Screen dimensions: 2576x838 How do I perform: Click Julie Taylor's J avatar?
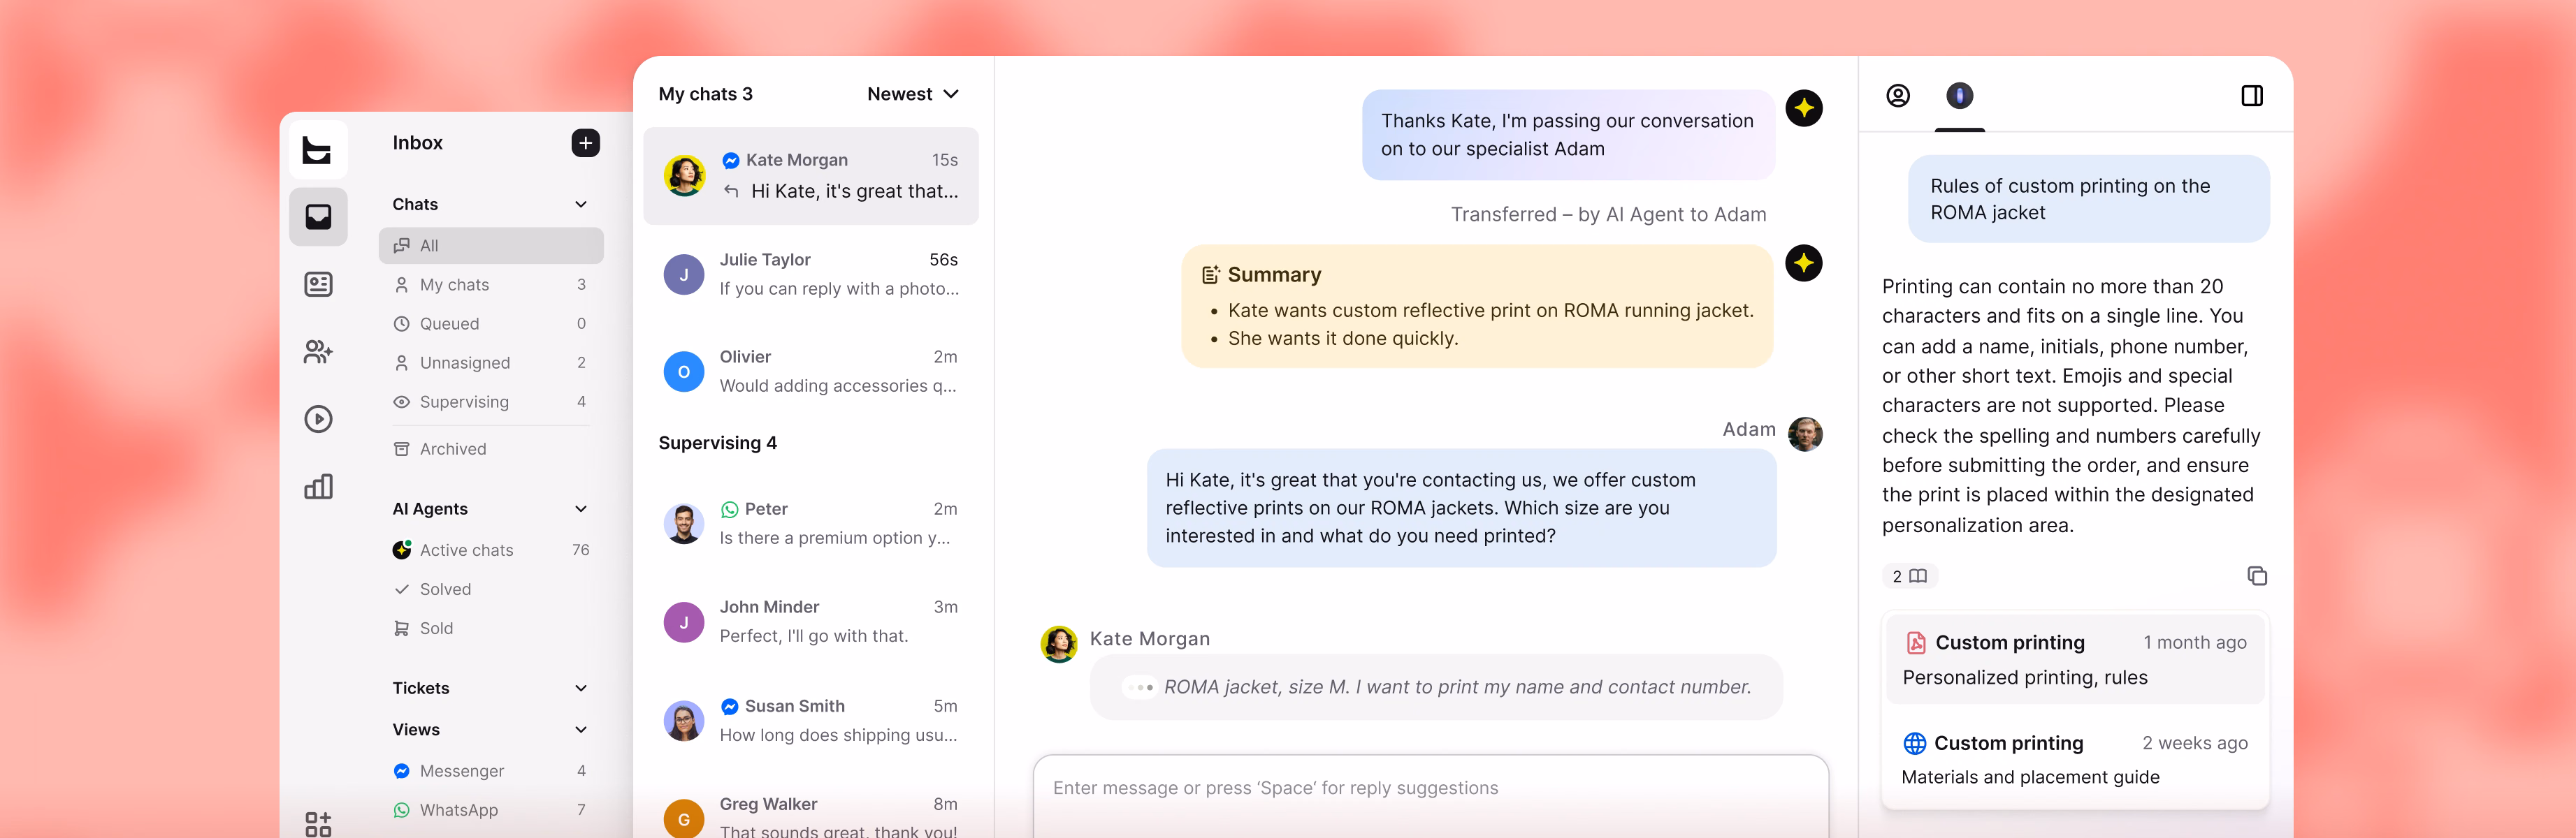coord(684,274)
